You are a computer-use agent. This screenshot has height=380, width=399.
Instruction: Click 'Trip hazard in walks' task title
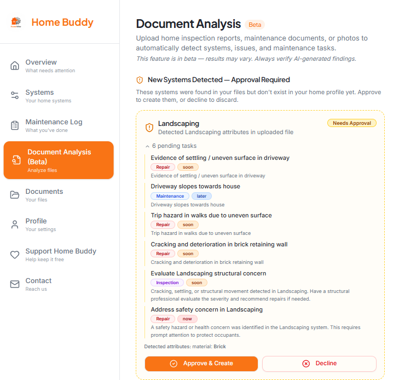(211, 215)
